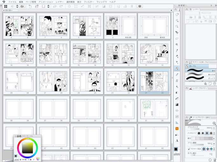Select the Decoration sparkle tool
This screenshot has height=162, width=217.
[x=177, y=87]
